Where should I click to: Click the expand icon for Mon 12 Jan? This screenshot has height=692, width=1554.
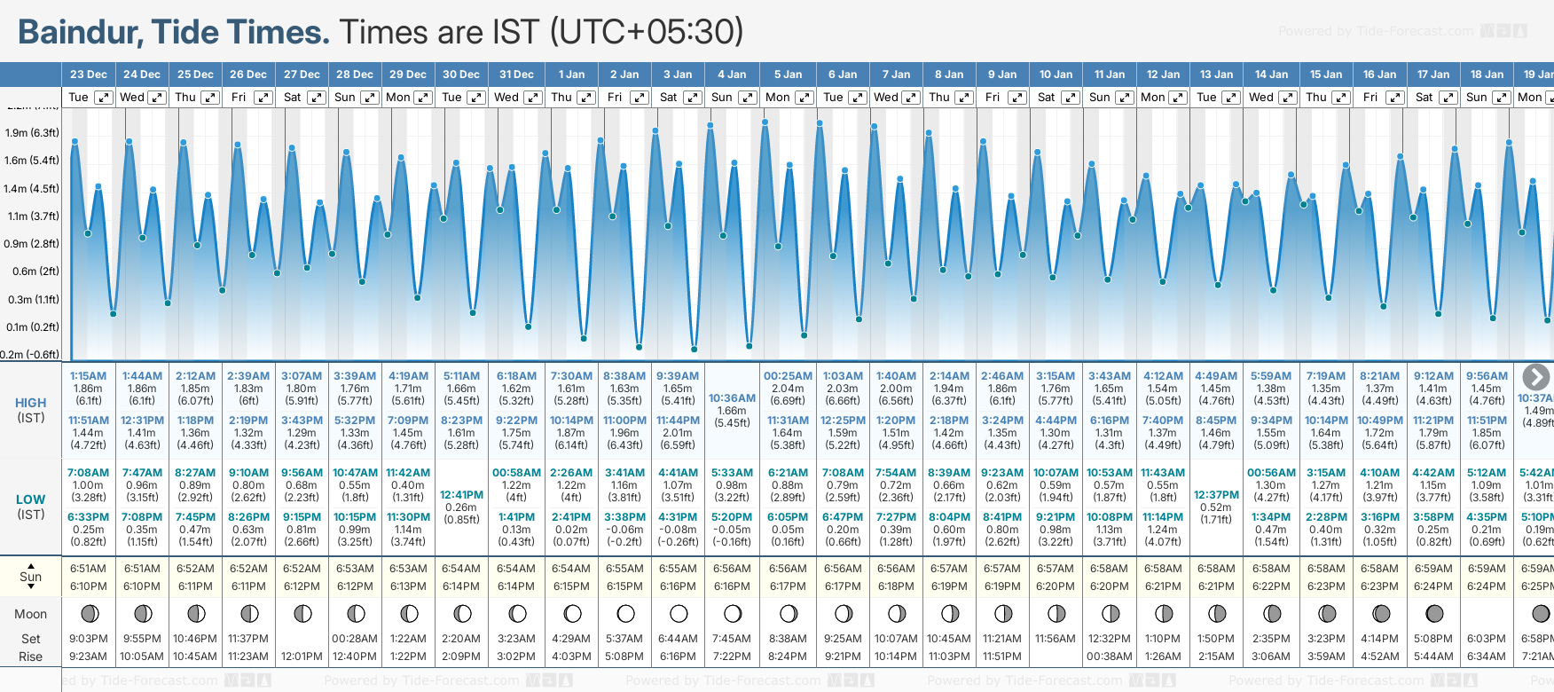tap(1178, 98)
